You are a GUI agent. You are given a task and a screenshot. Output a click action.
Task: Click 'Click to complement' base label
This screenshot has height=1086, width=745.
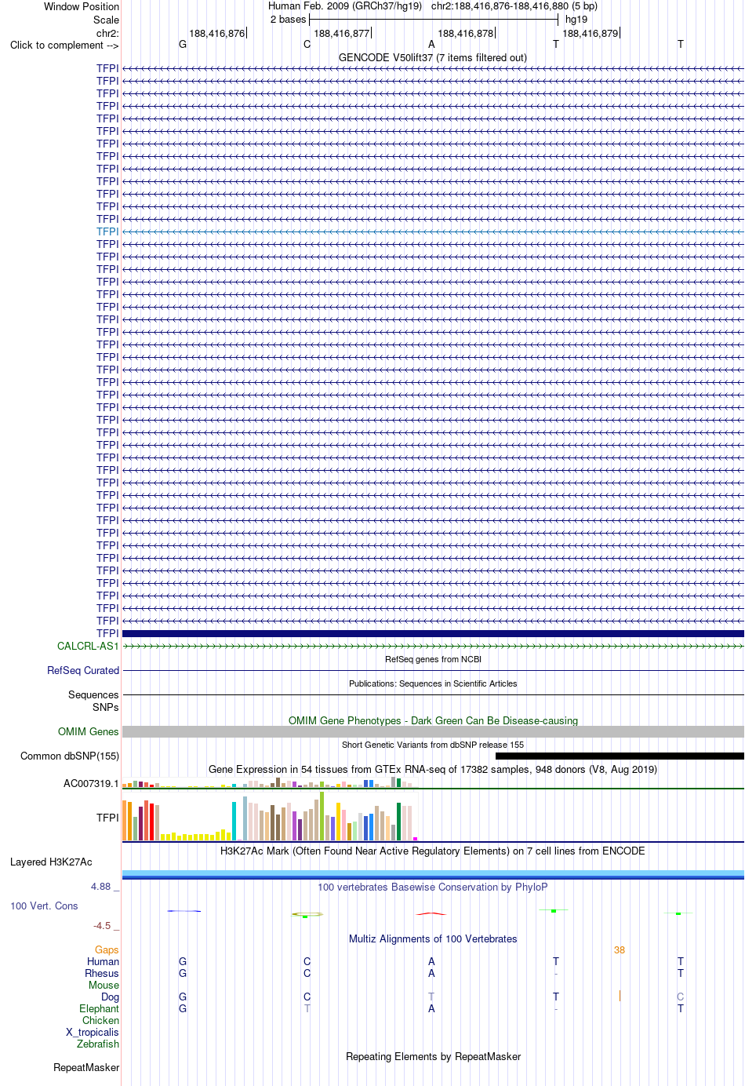tap(64, 45)
